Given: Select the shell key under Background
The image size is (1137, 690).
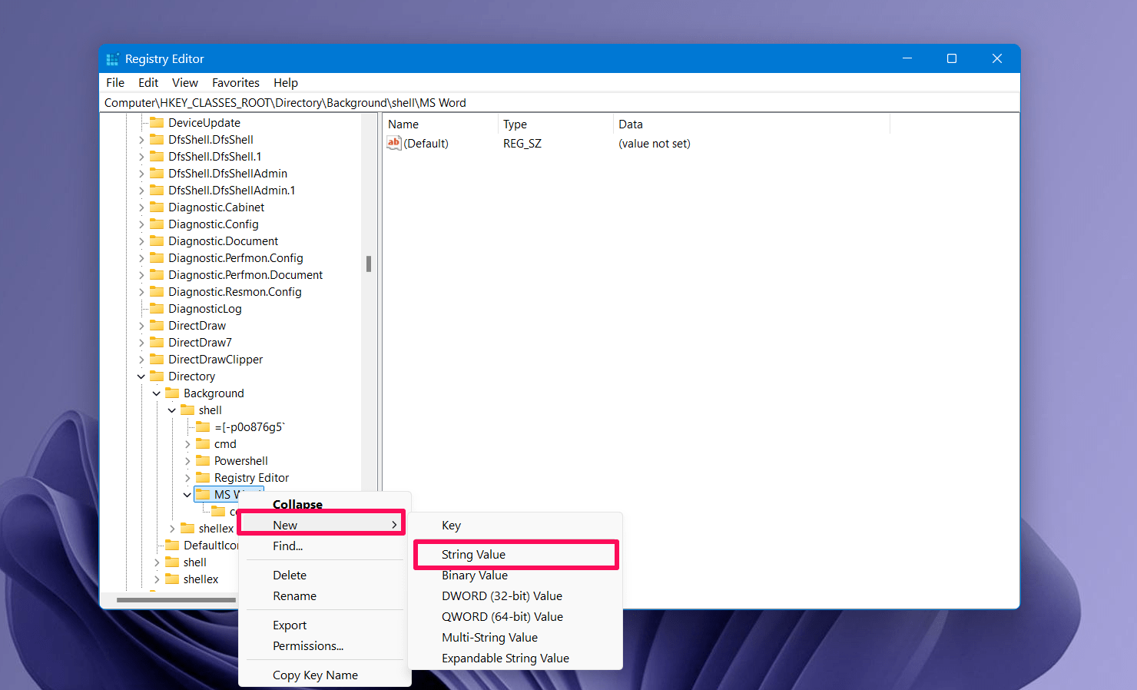Looking at the screenshot, I should (x=210, y=410).
